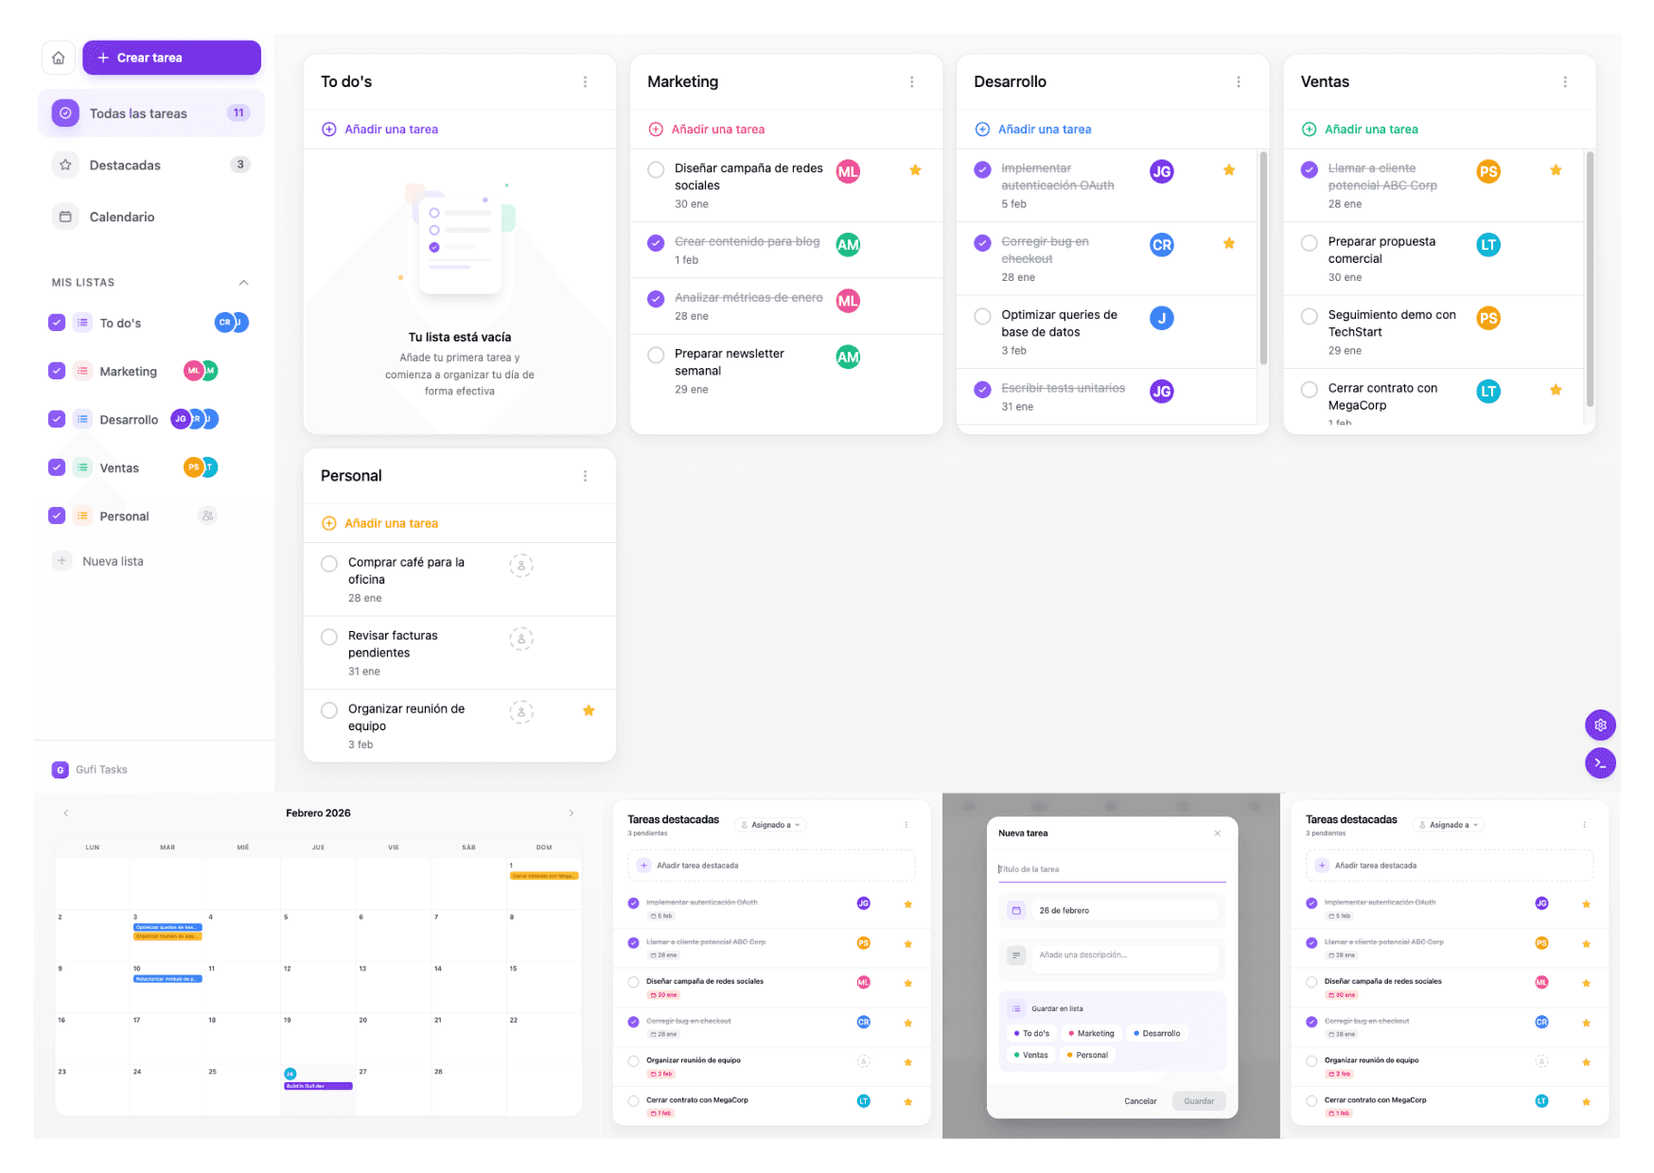Screen dimensions: 1654x1173
Task: Click the purple settings gear icon
Action: (1600, 725)
